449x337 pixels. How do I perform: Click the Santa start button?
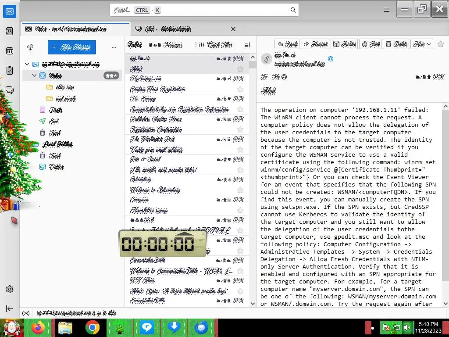click(11, 328)
